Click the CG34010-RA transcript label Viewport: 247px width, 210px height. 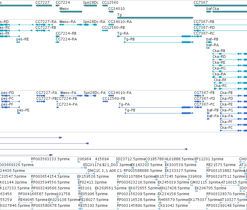(x=120, y=22)
